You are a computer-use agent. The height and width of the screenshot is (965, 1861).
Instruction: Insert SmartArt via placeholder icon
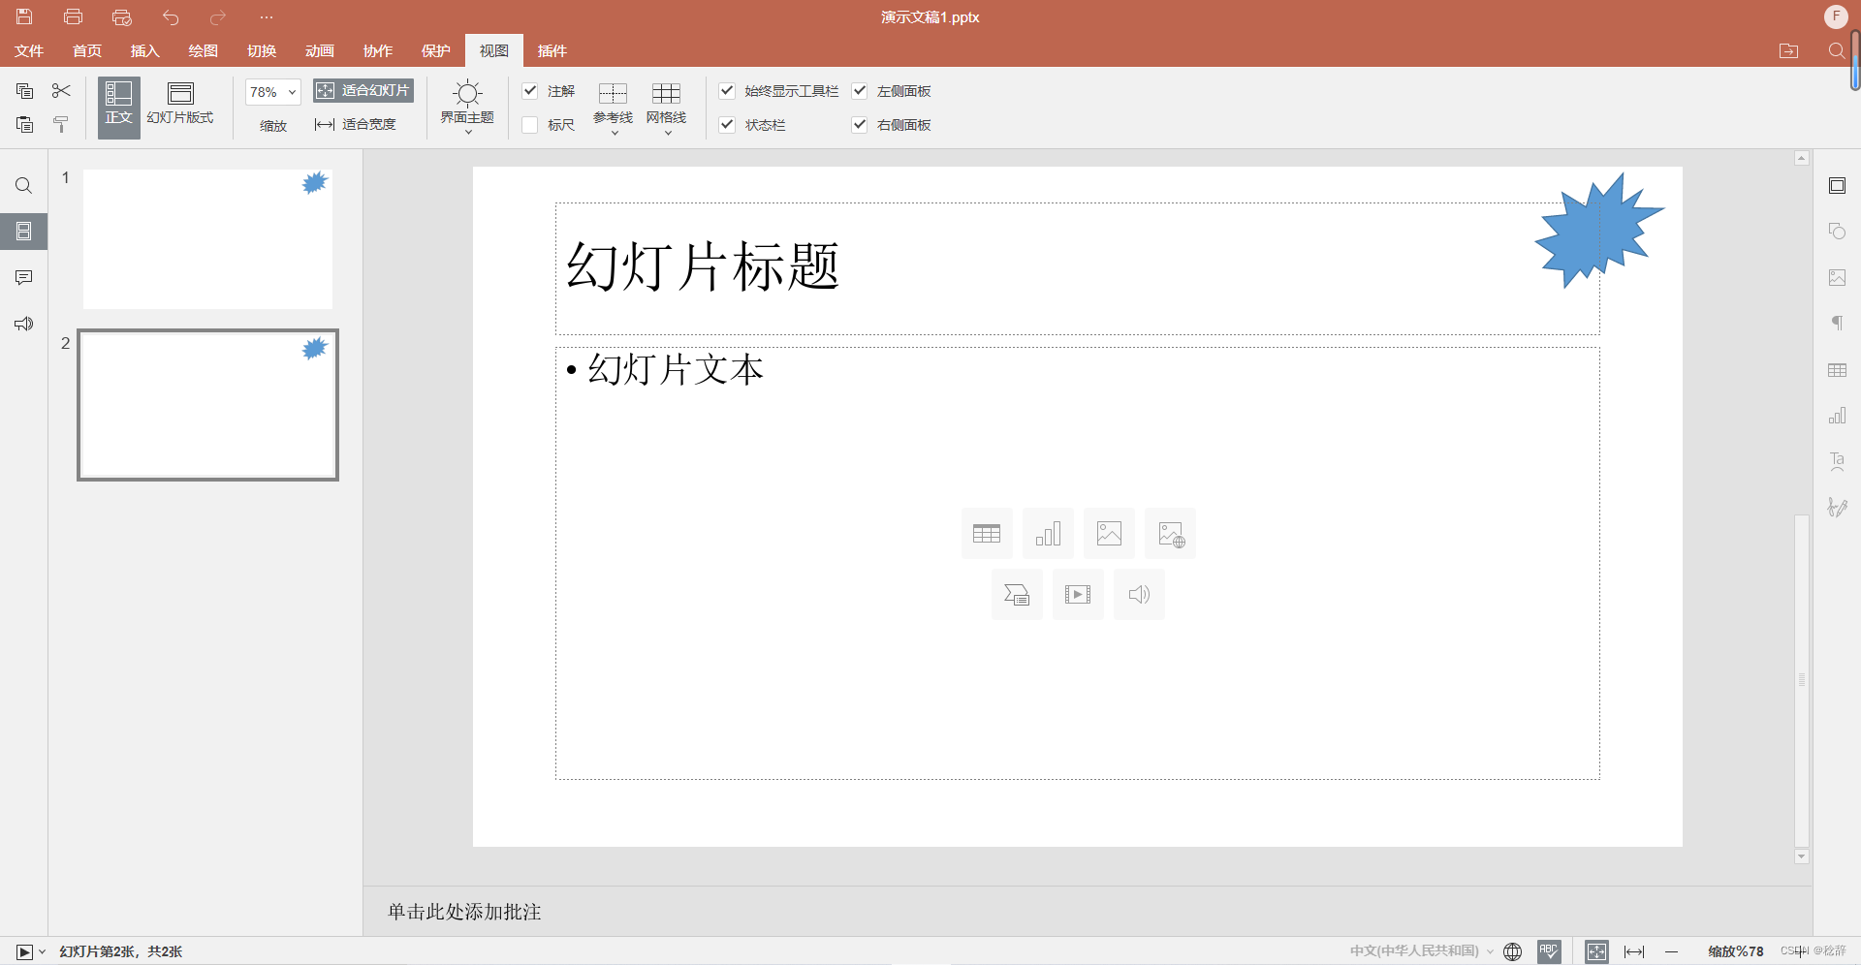coord(1017,595)
